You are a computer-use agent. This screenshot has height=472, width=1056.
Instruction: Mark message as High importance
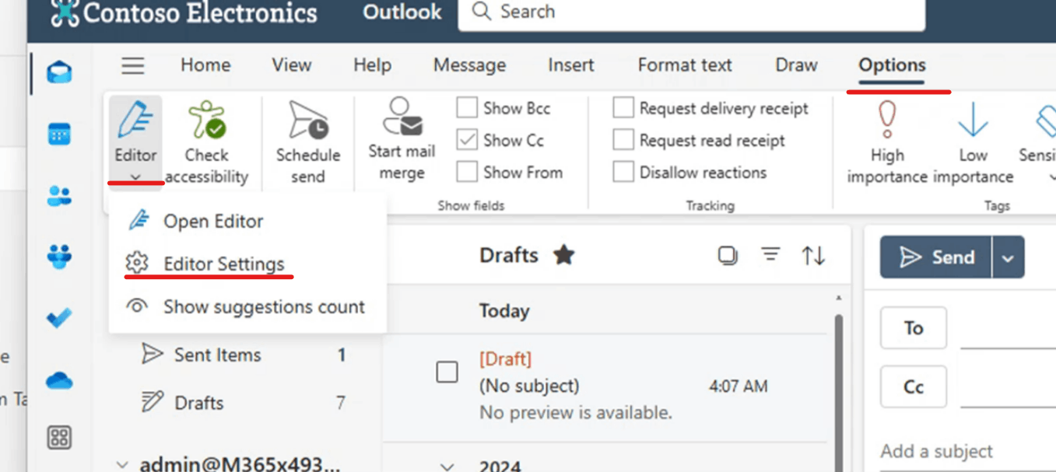(x=886, y=121)
